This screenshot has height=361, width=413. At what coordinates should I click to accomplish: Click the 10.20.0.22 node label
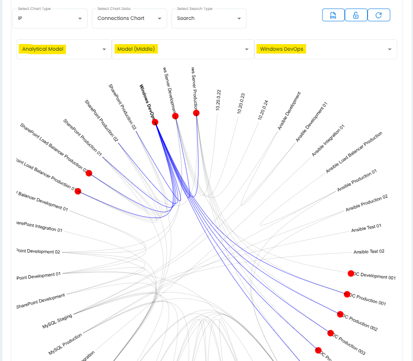(x=218, y=100)
